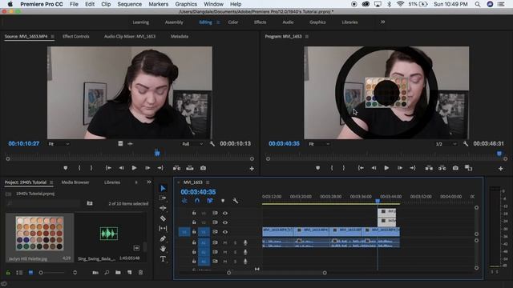Click Insert button in Source monitor
Viewport: 513px width, 288px height.
pyautogui.click(x=176, y=168)
